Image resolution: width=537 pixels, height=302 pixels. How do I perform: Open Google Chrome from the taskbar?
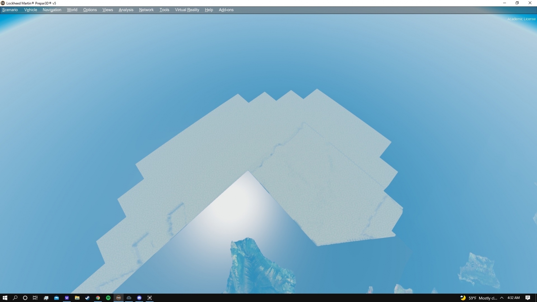(98, 298)
